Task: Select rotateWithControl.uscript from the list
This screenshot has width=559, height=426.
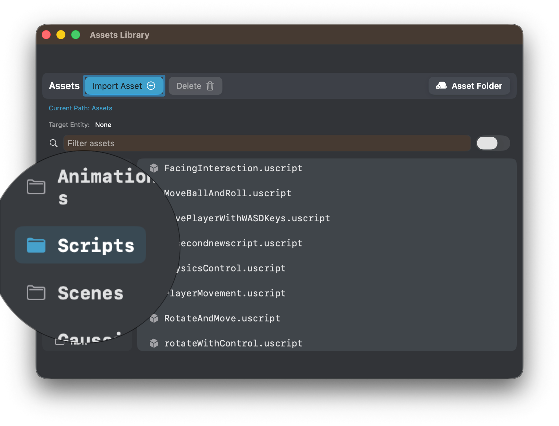Action: [x=233, y=343]
